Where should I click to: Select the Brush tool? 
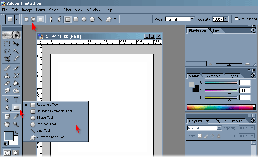point(16,68)
